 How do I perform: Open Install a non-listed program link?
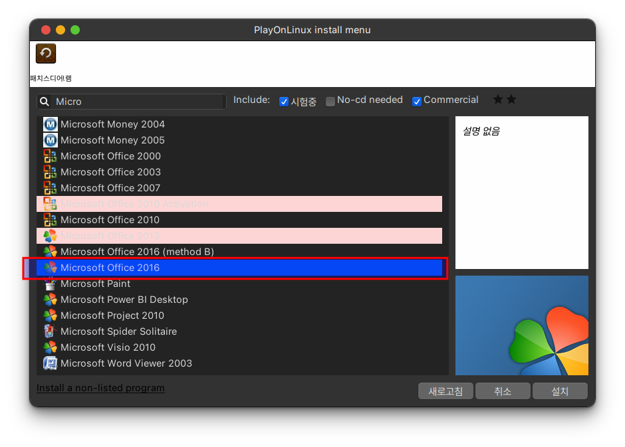(x=100, y=388)
